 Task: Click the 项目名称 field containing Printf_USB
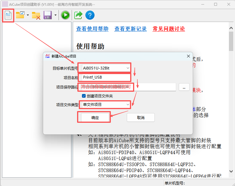[x=106, y=77]
